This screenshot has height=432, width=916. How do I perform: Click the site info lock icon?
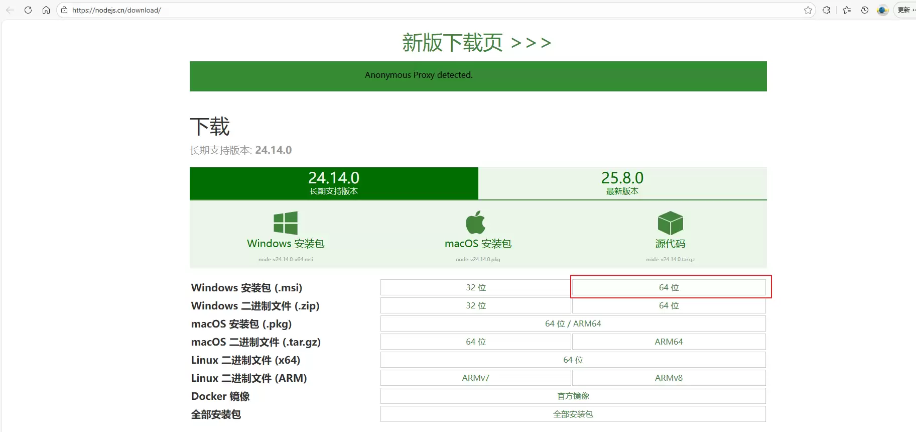(64, 10)
